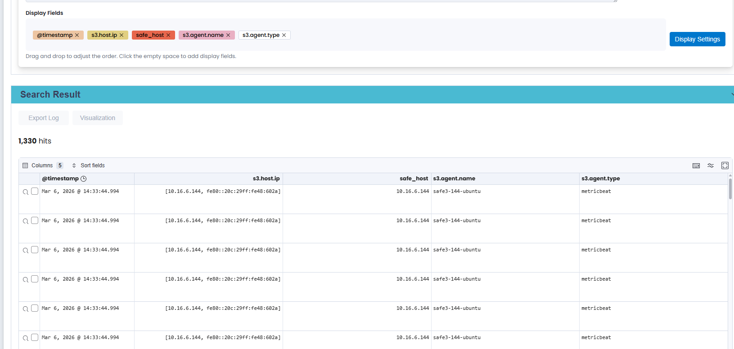Remove the s3.agent.name field tag

[228, 35]
